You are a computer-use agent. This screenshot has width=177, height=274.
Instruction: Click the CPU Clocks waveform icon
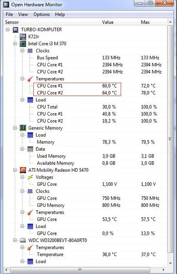point(30,51)
